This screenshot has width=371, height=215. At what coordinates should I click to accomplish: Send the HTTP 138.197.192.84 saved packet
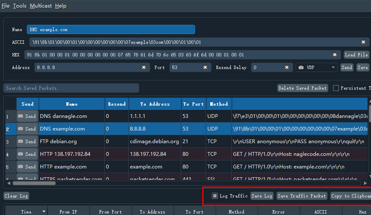click(x=27, y=154)
